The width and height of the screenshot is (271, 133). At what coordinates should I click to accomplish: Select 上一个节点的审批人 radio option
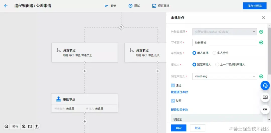pyautogui.click(x=217, y=64)
